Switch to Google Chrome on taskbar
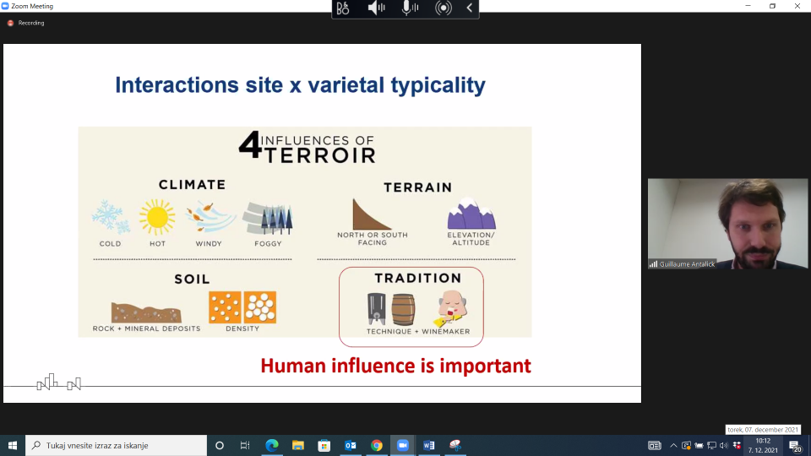The width and height of the screenshot is (811, 456). coord(377,445)
